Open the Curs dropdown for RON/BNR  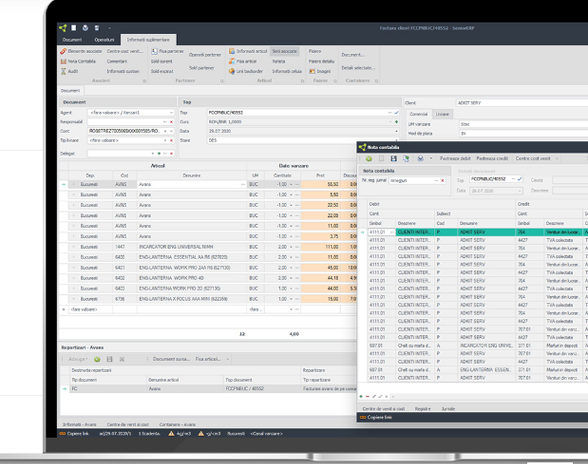[x=390, y=122]
